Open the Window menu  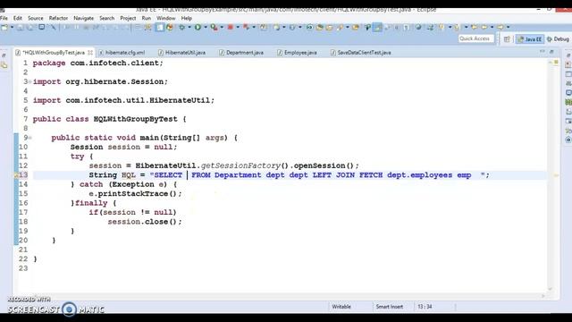pyautogui.click(x=166, y=18)
